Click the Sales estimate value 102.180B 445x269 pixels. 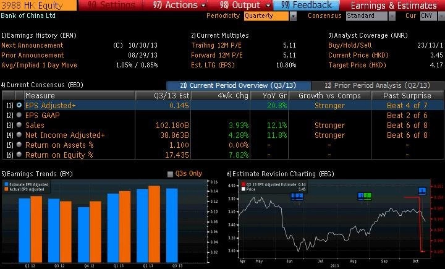pos(172,126)
